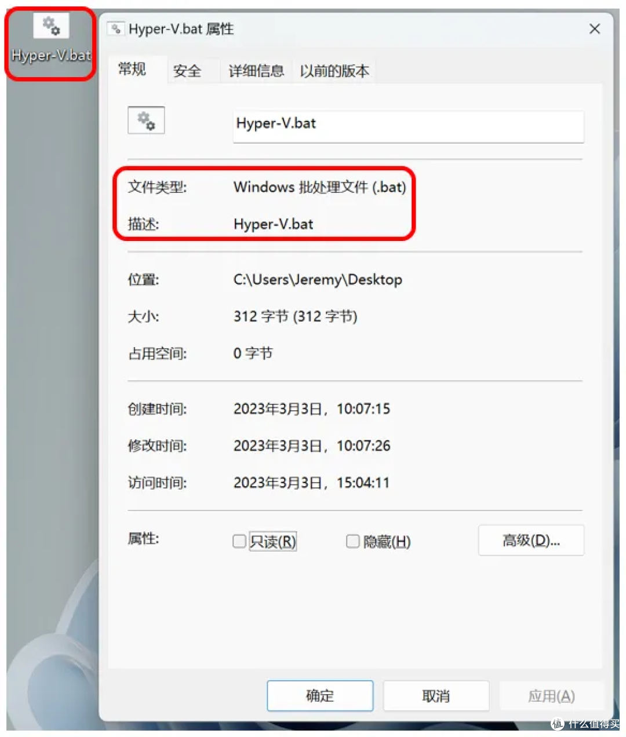Close the Hyper-V.bat properties dialog
Image resolution: width=626 pixels, height=737 pixels.
[595, 29]
